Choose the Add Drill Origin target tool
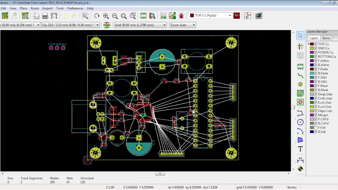This screenshot has width=338, height=190. pos(300,168)
